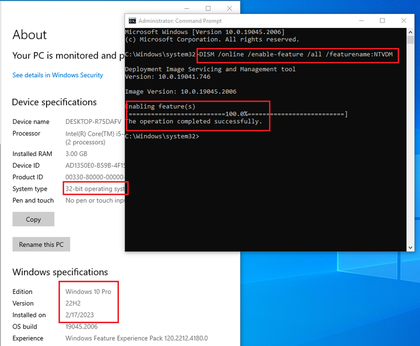This screenshot has width=420, height=346.
Task: Click 'The operation completed successfully.' line
Action: click(x=194, y=122)
